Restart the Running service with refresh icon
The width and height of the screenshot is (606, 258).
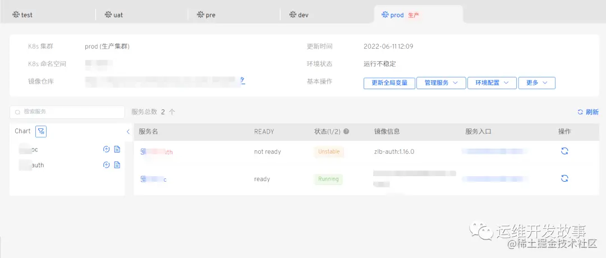(x=564, y=178)
